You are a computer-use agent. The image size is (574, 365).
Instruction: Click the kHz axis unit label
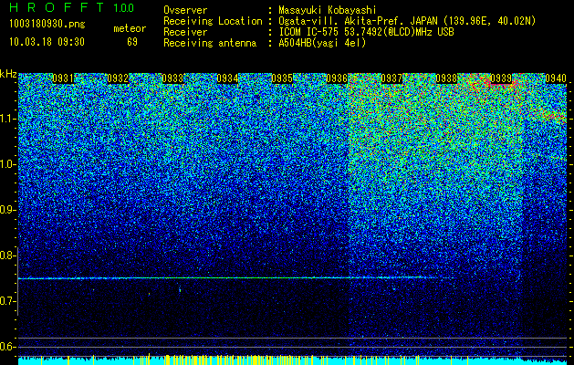[8, 74]
